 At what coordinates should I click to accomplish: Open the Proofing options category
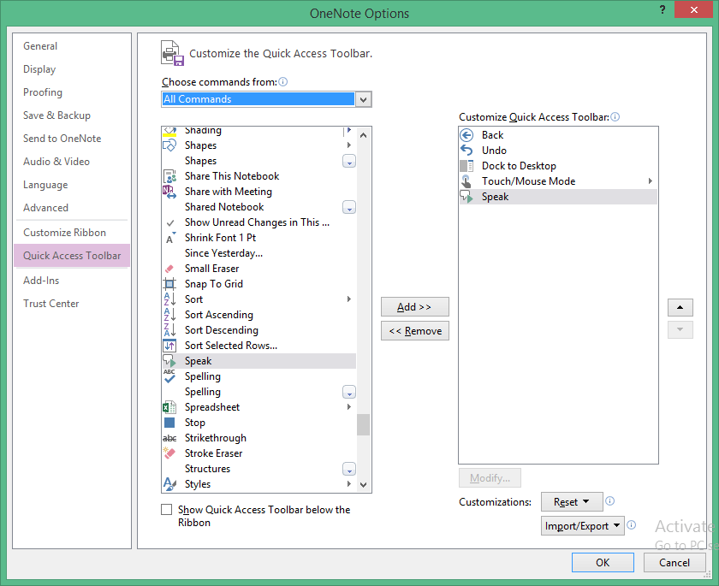coord(43,92)
